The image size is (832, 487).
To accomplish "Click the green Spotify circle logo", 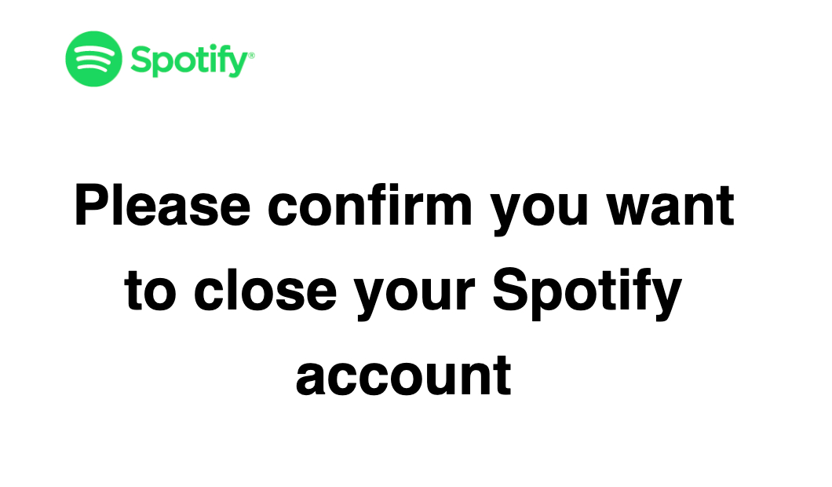I will click(93, 58).
